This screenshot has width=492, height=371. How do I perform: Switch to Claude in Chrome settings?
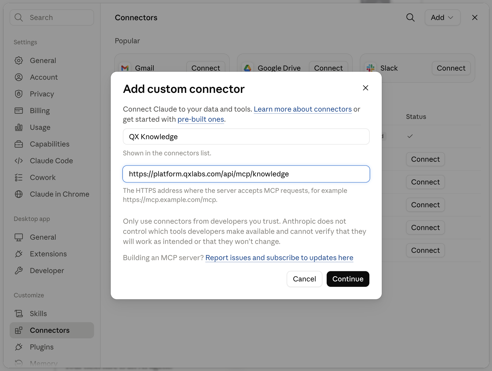click(52, 194)
